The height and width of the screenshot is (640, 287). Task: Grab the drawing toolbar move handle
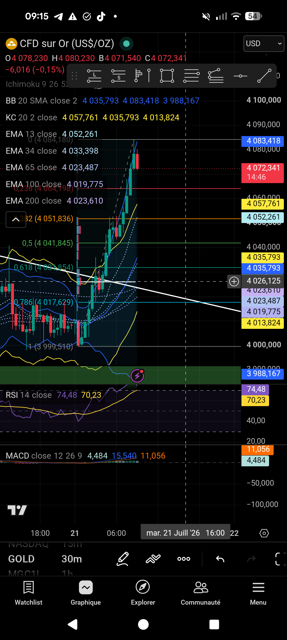point(75,76)
